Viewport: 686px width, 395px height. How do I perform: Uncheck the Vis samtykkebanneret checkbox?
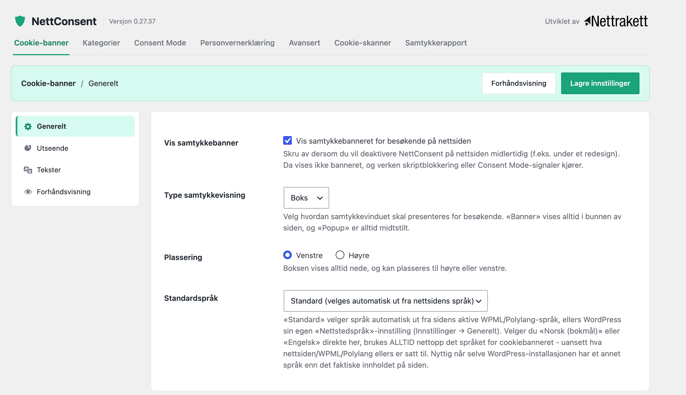[287, 140]
